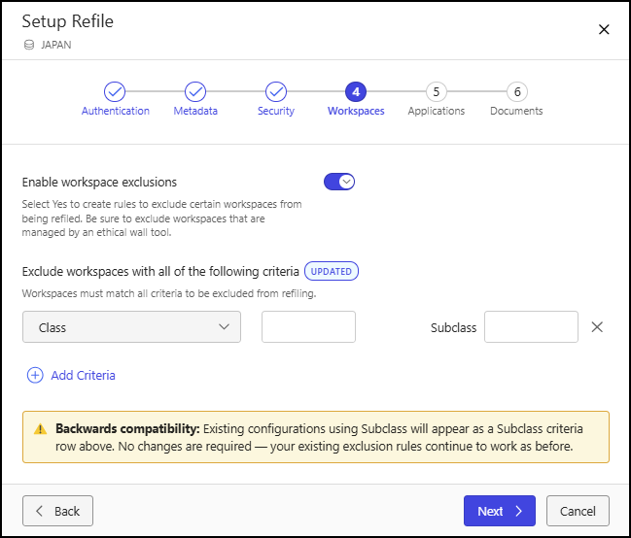Click the step 4 Workspaces circle

click(356, 91)
